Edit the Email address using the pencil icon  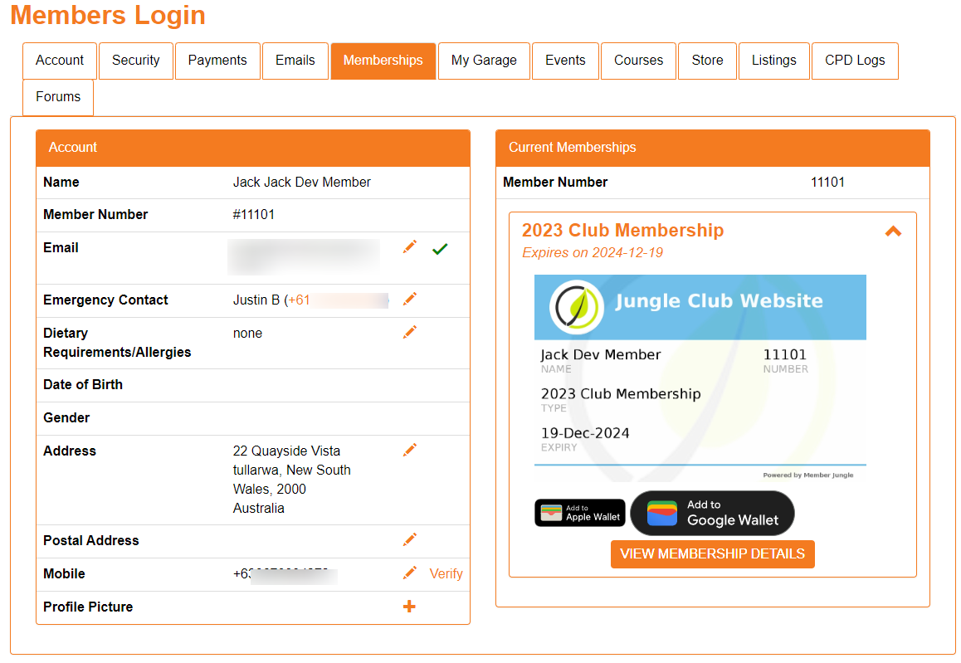[409, 246]
